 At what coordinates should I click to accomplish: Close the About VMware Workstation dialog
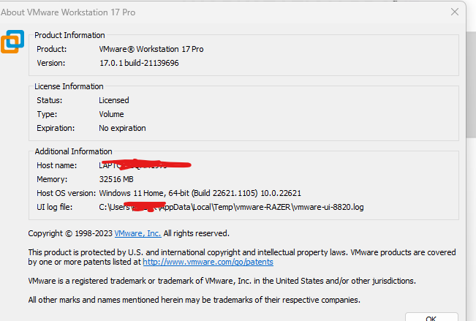click(x=455, y=12)
